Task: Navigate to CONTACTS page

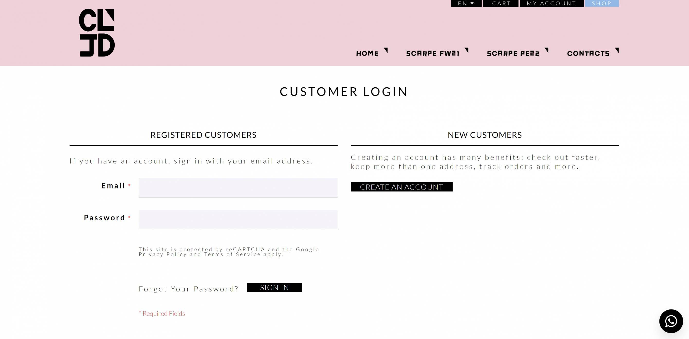Action: [588, 53]
